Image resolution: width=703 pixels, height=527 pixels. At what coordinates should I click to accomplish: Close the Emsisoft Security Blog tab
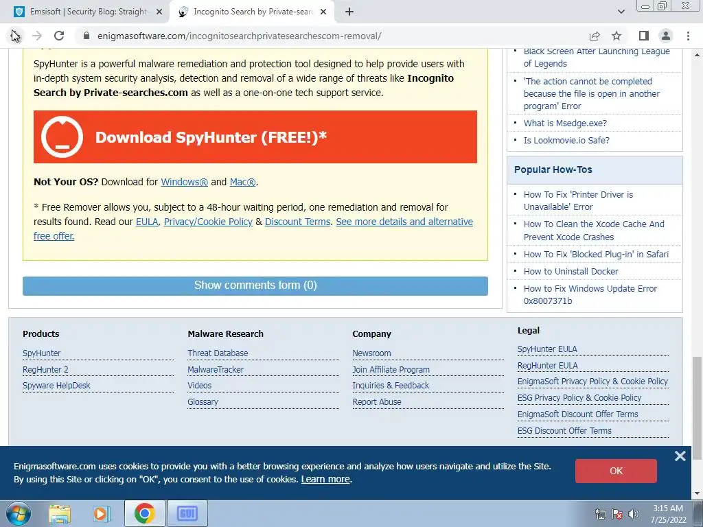(159, 12)
